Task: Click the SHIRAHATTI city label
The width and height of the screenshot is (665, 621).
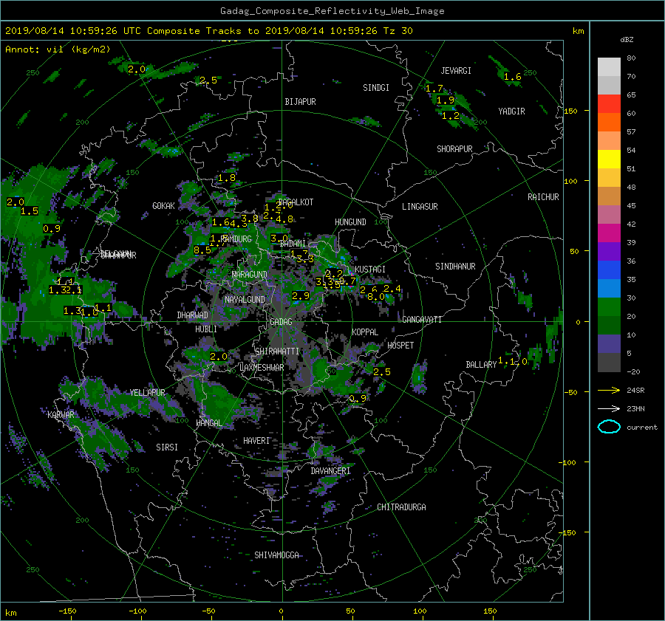Action: pyautogui.click(x=277, y=351)
